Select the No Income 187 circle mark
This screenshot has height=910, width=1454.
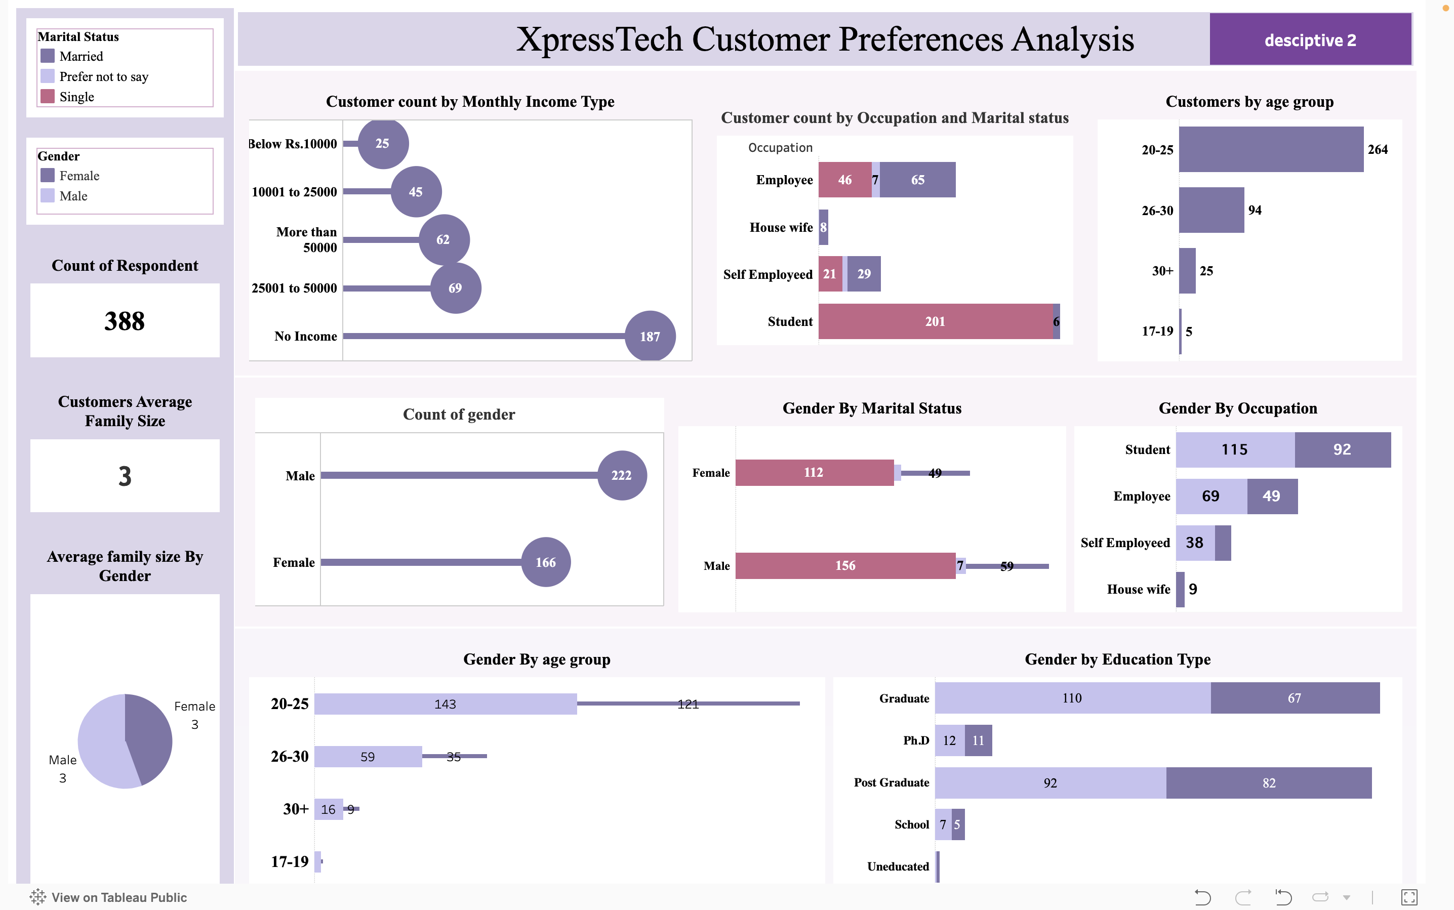pyautogui.click(x=650, y=336)
